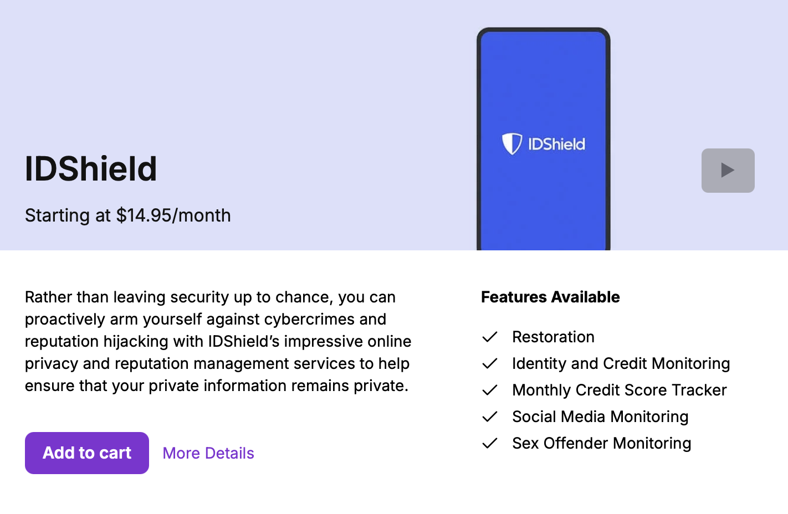The image size is (788, 514).
Task: Click the checkmark beside Monthly Credit Score Tracker
Action: point(490,390)
